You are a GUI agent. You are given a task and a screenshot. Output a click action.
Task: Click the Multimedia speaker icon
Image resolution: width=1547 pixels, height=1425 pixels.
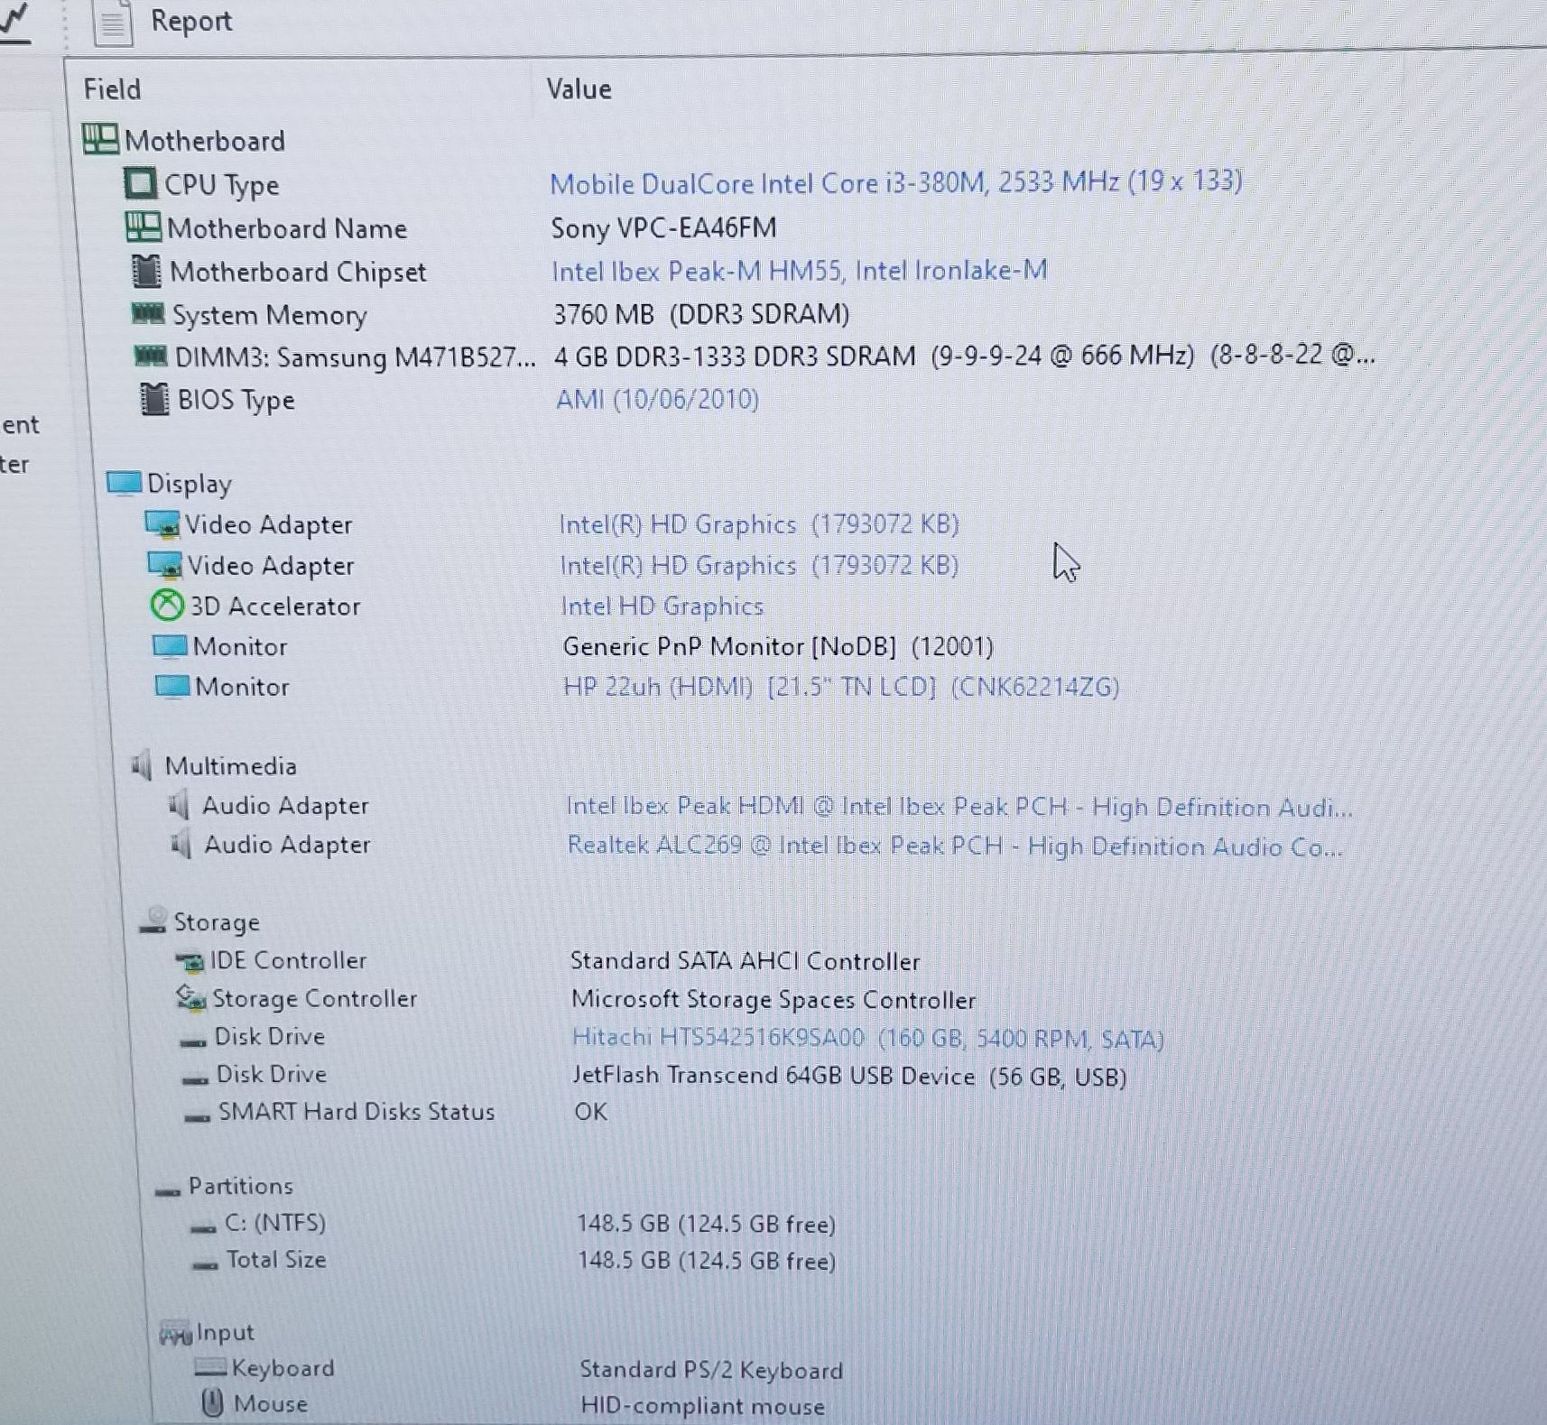(x=142, y=765)
